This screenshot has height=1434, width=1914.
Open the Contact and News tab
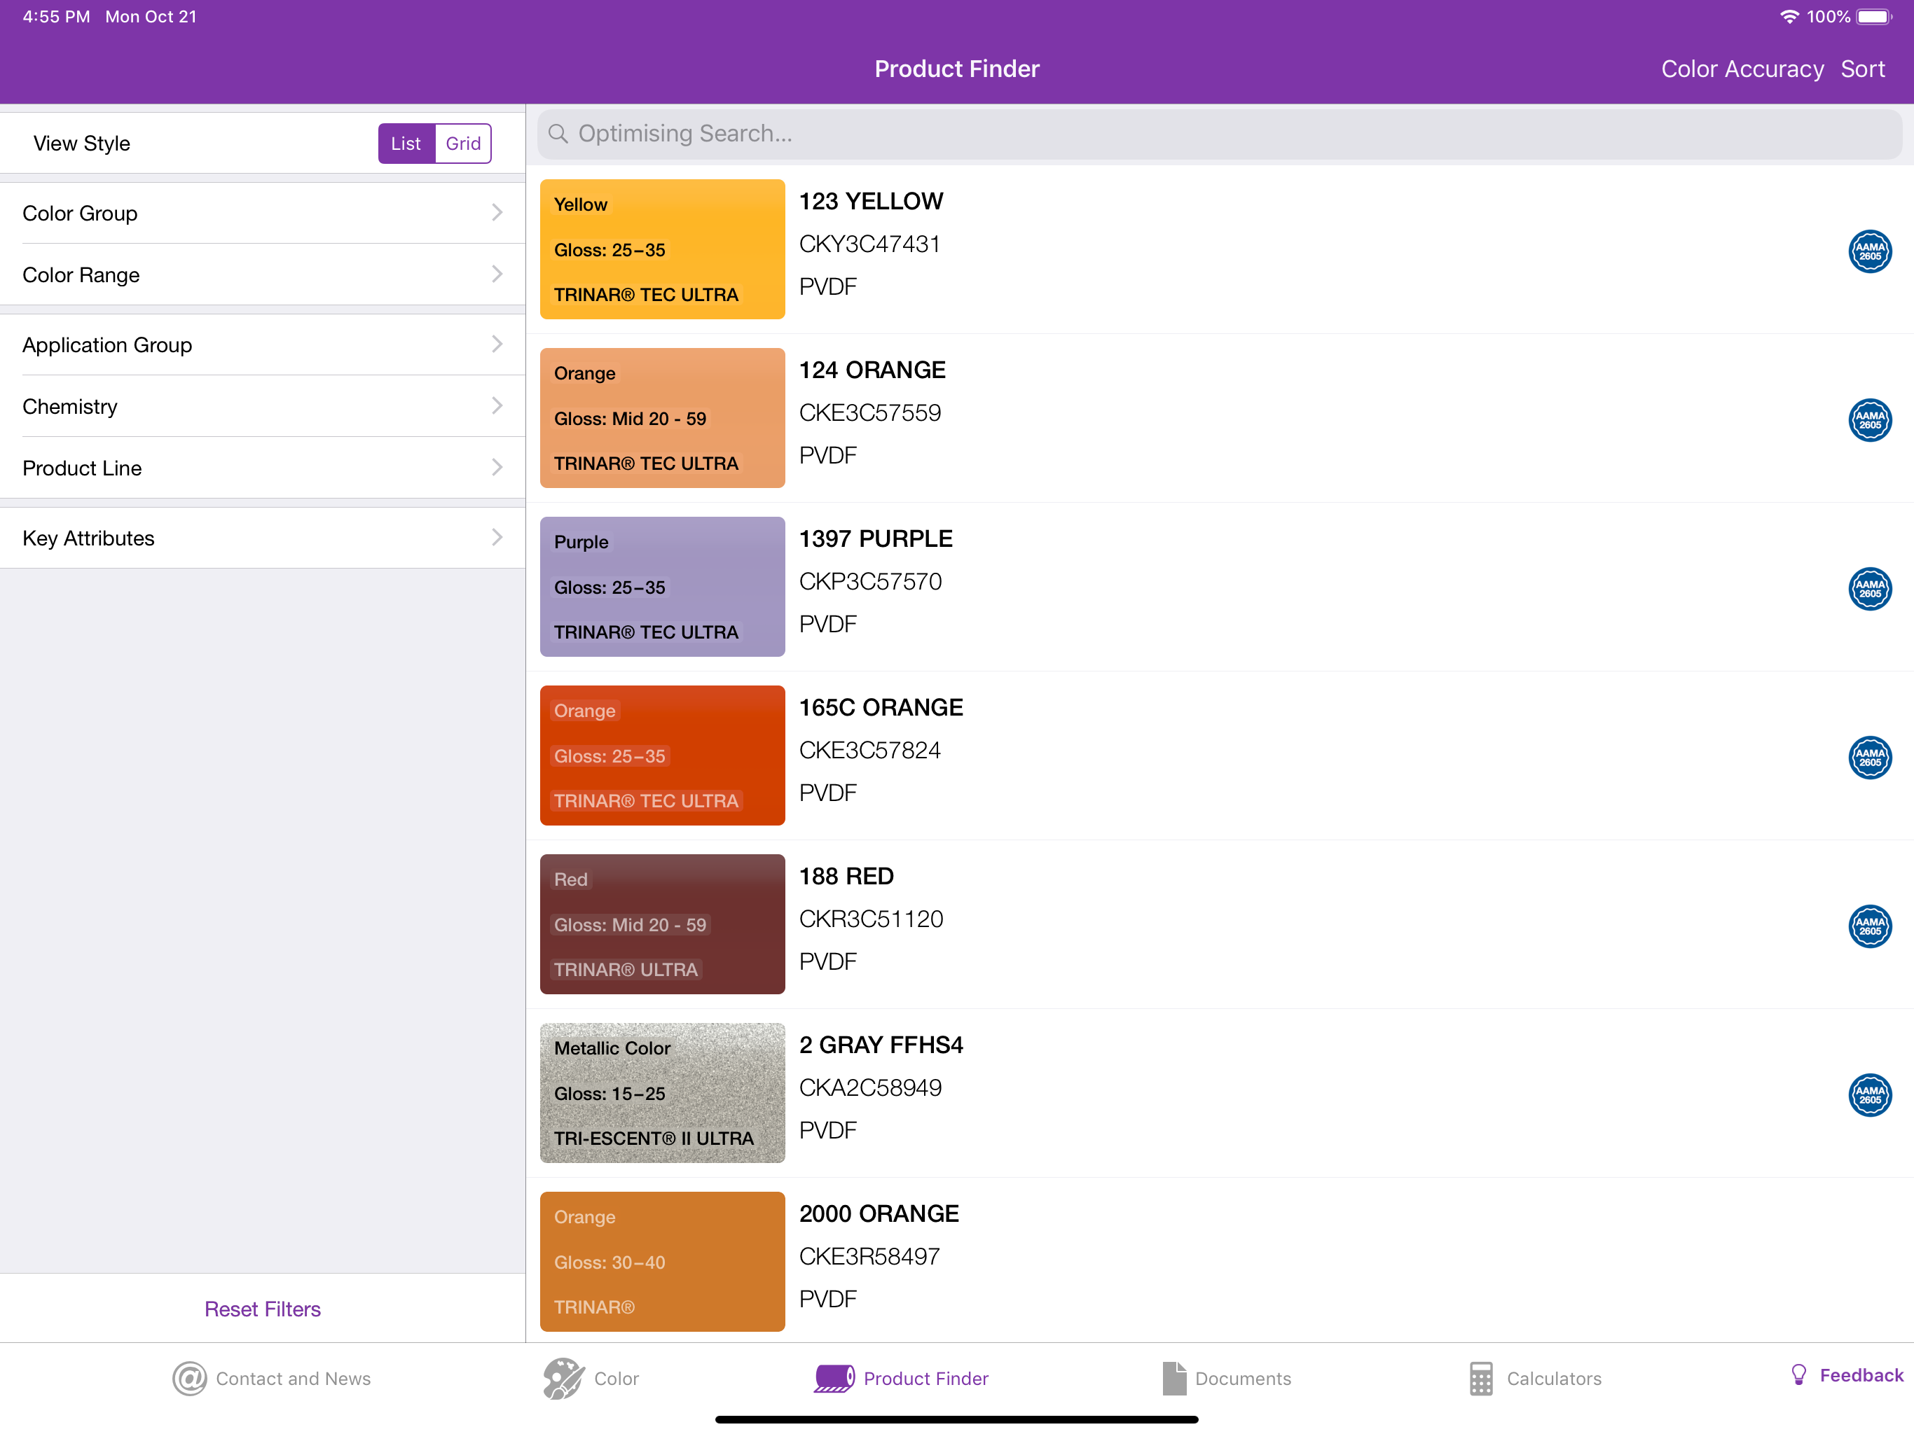click(272, 1379)
